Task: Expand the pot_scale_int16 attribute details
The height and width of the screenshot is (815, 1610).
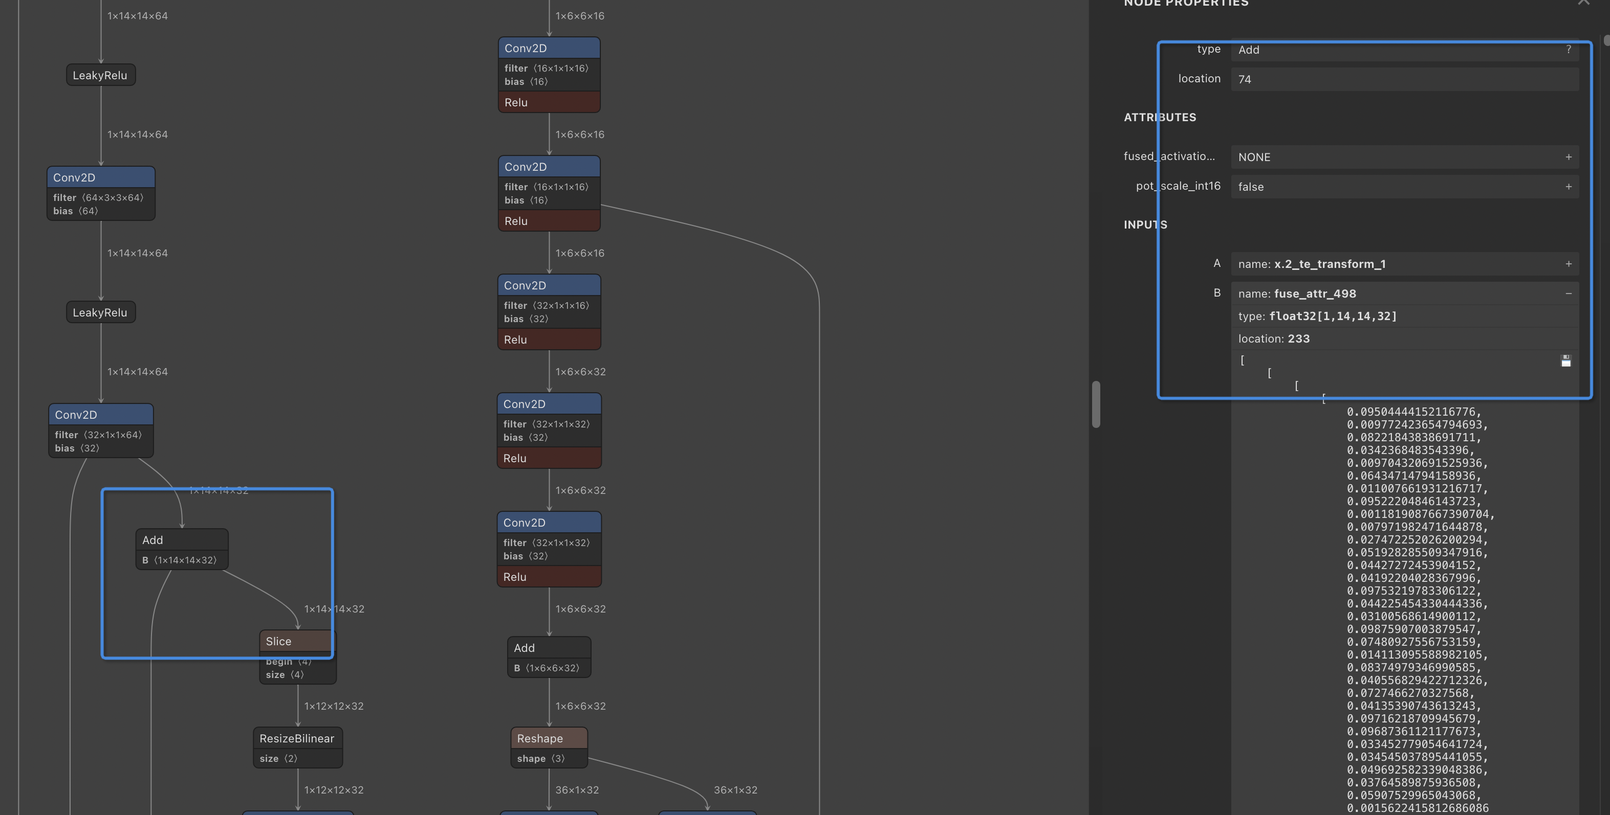Action: (x=1568, y=187)
